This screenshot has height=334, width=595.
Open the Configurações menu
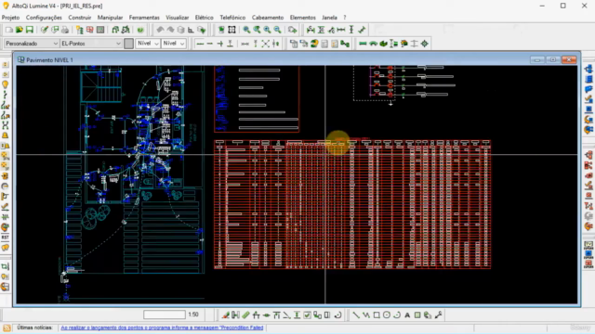click(44, 18)
